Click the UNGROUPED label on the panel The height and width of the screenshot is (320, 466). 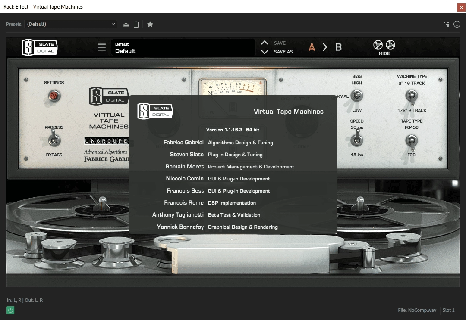coord(107,140)
